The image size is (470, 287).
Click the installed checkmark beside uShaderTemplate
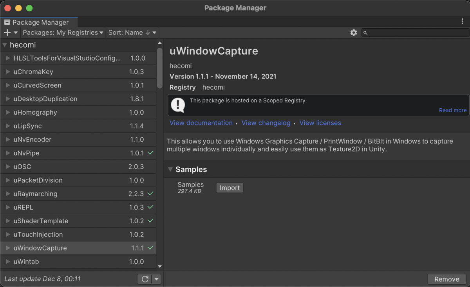pyautogui.click(x=150, y=221)
